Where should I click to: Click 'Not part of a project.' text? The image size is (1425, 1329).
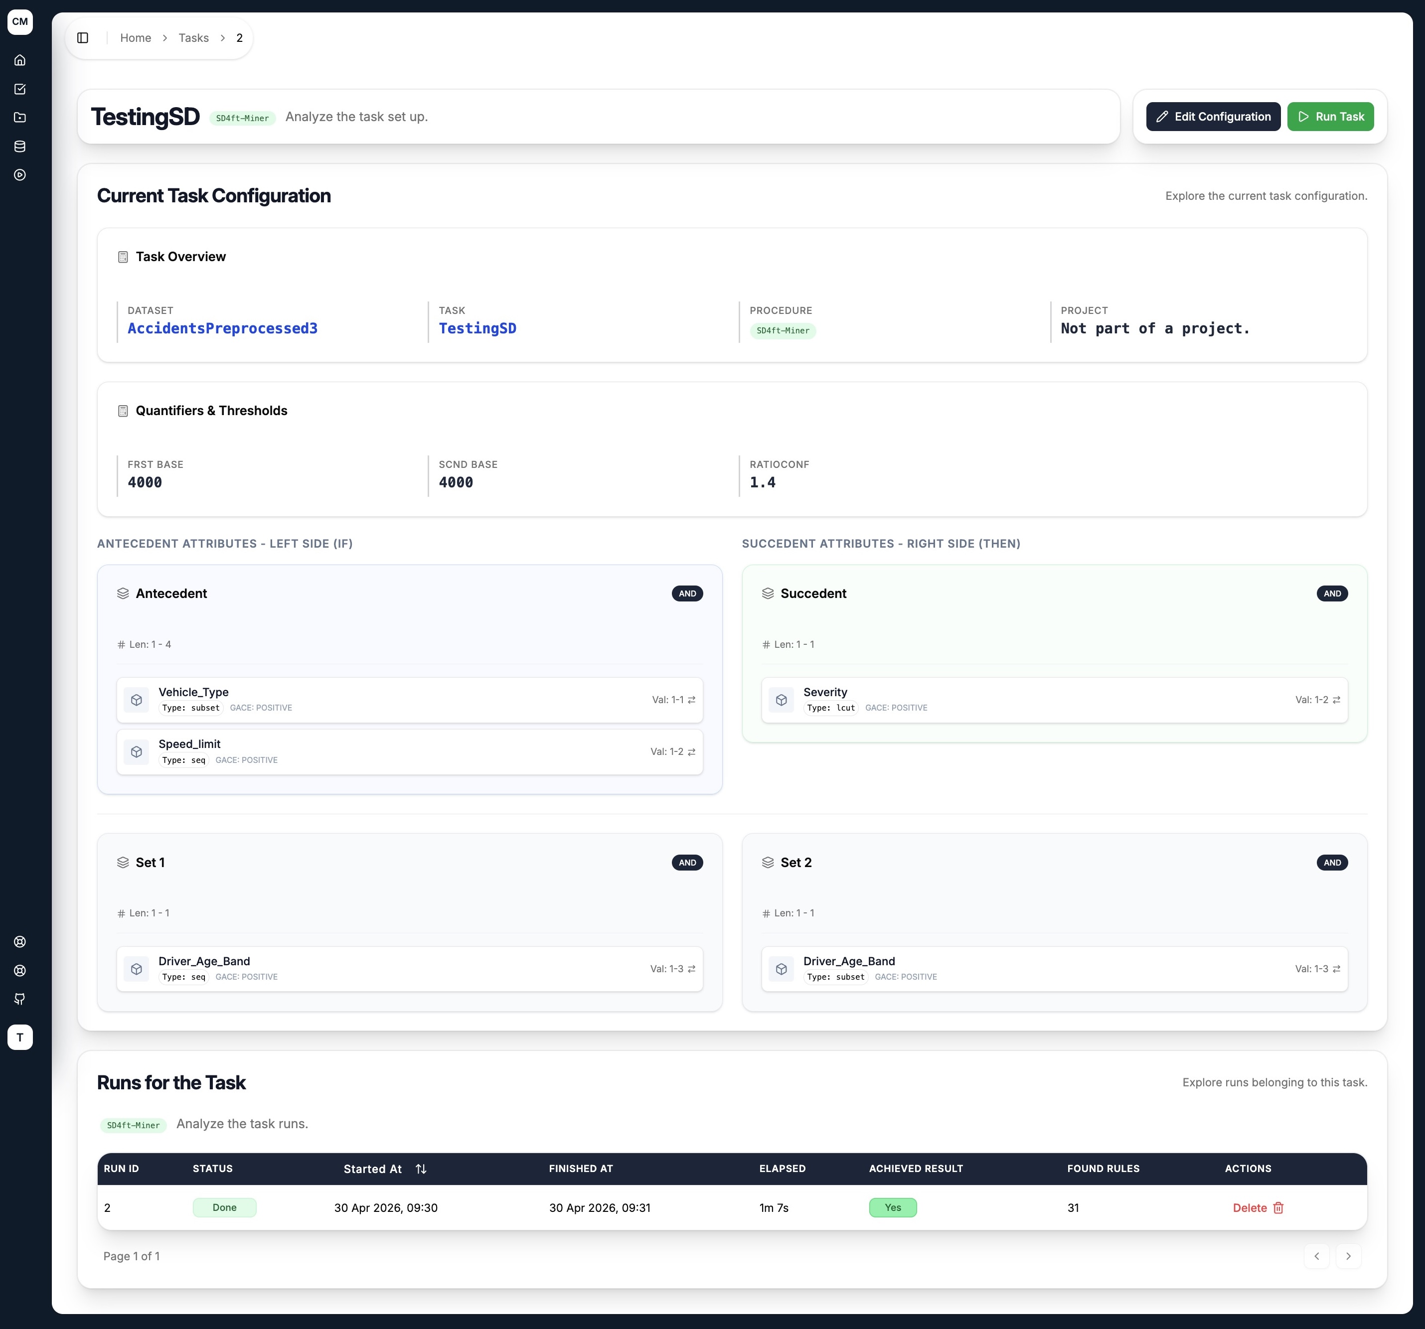pyautogui.click(x=1155, y=328)
